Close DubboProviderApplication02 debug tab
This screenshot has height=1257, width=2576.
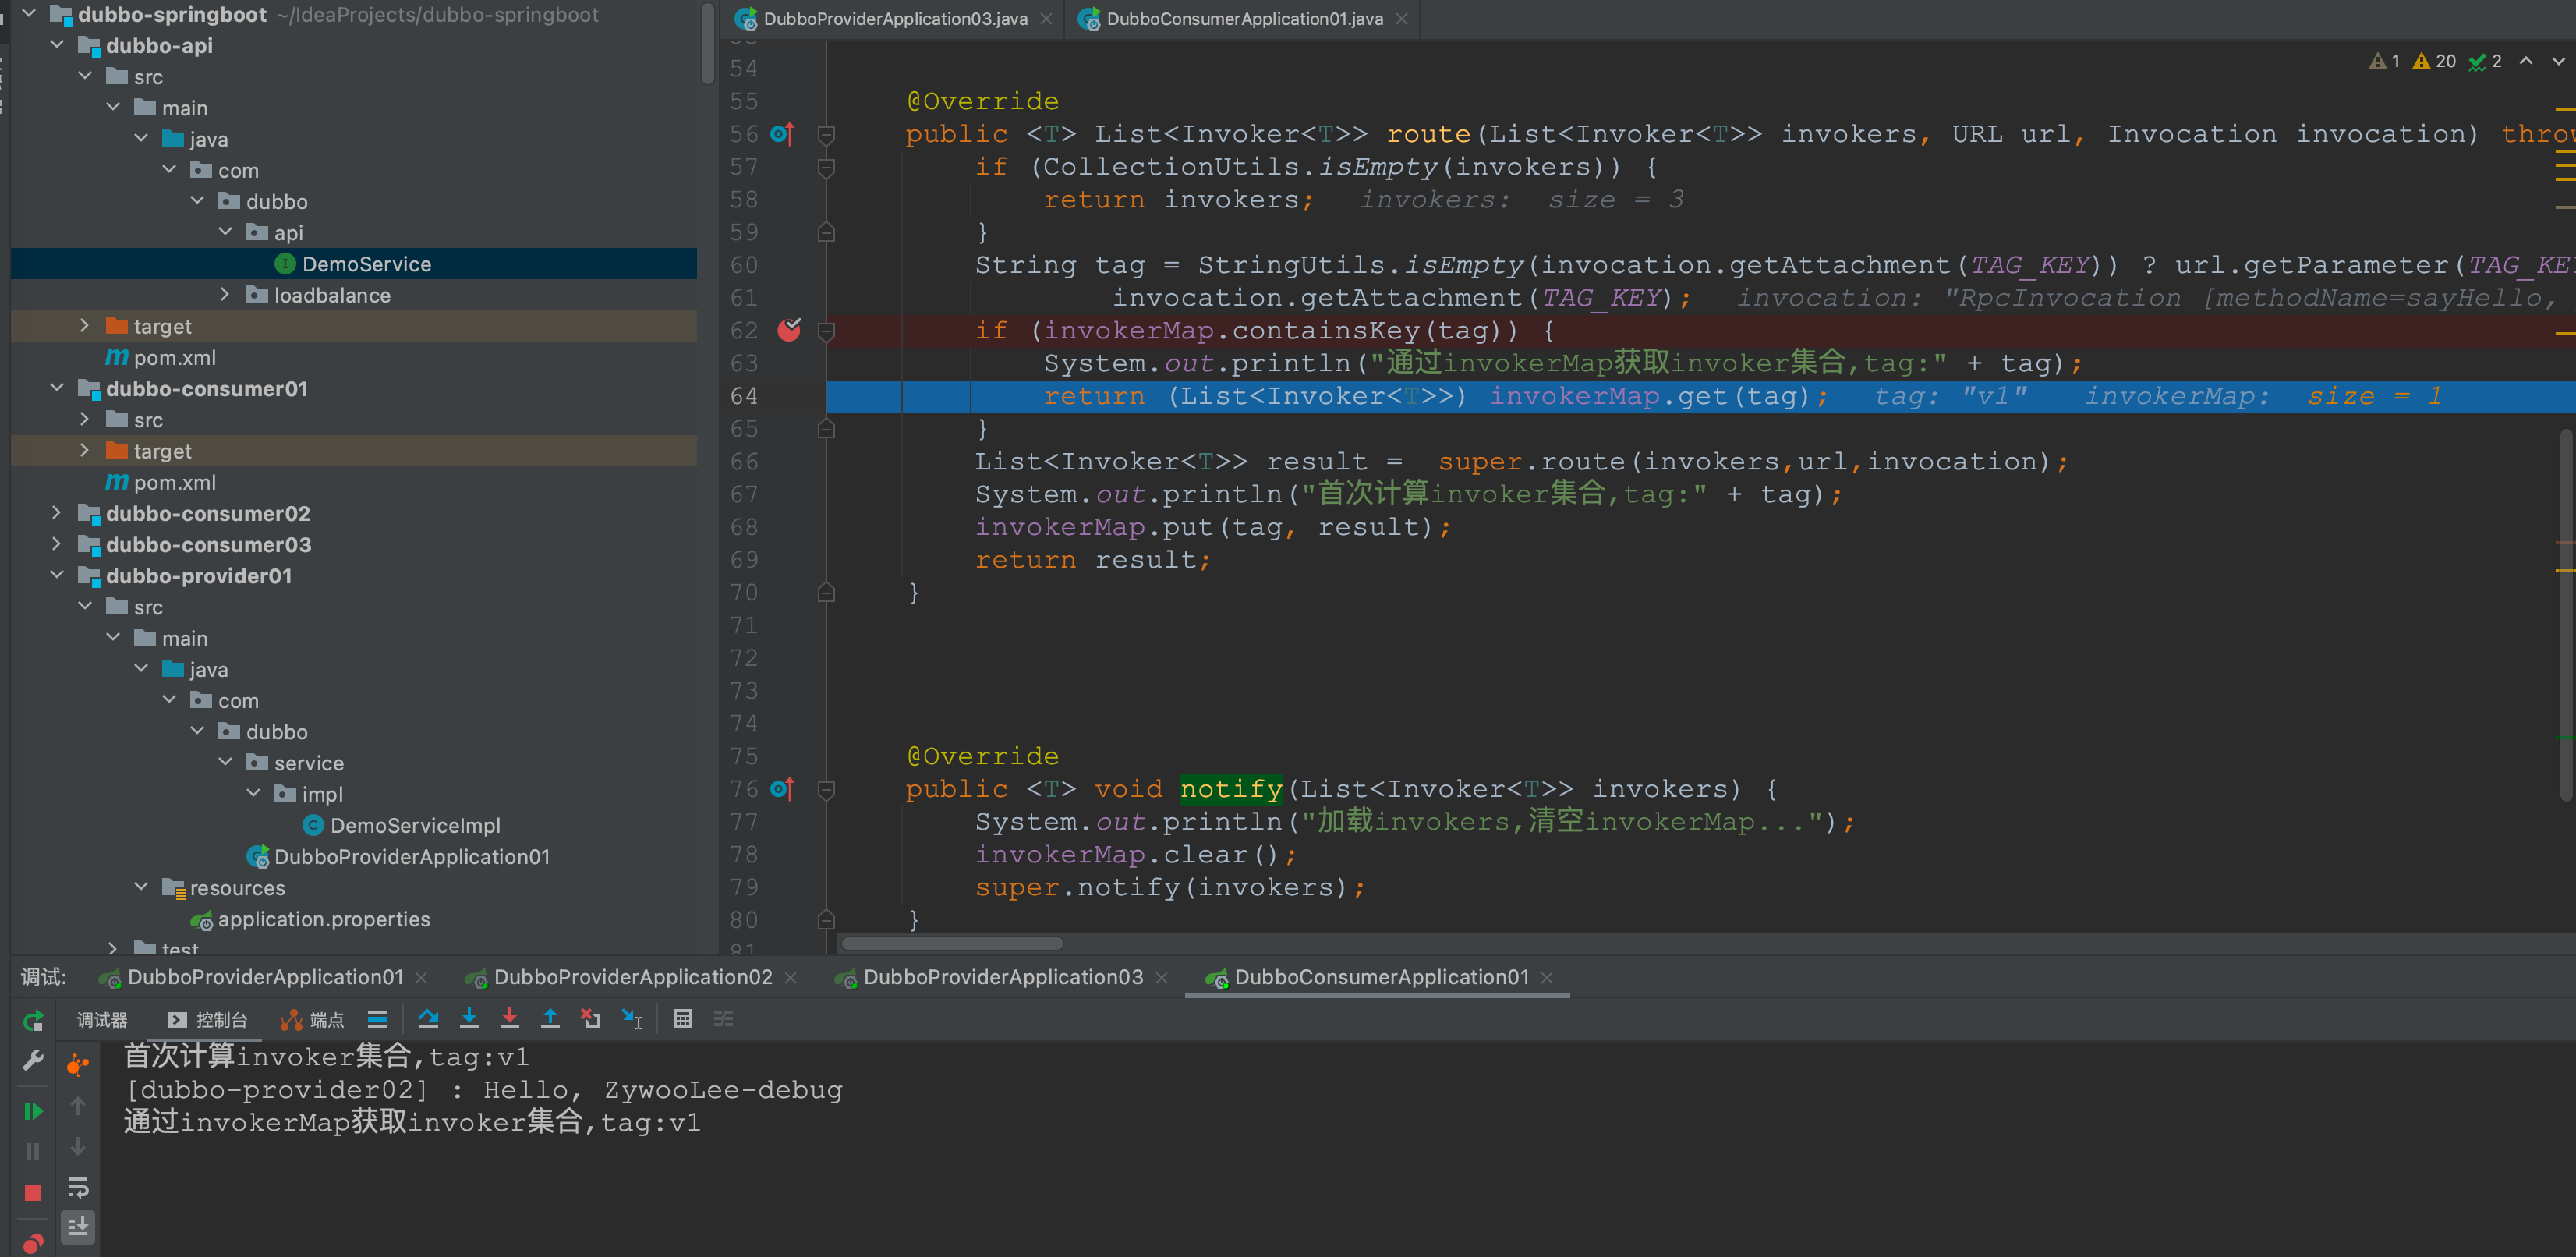tap(791, 978)
